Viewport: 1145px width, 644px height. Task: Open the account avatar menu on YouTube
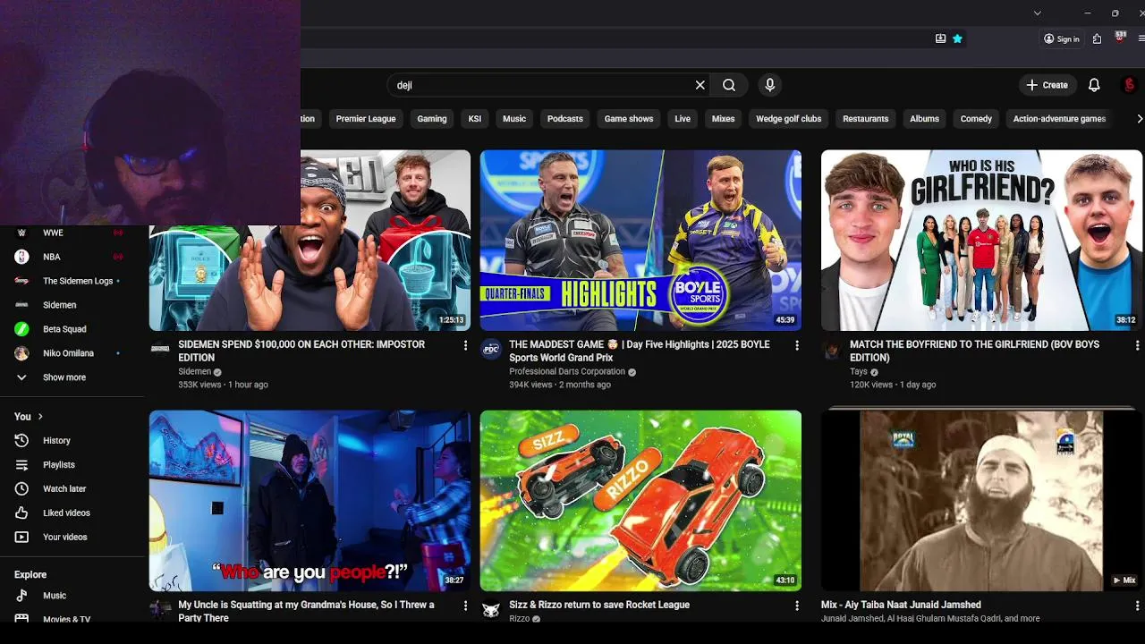[x=1130, y=85]
